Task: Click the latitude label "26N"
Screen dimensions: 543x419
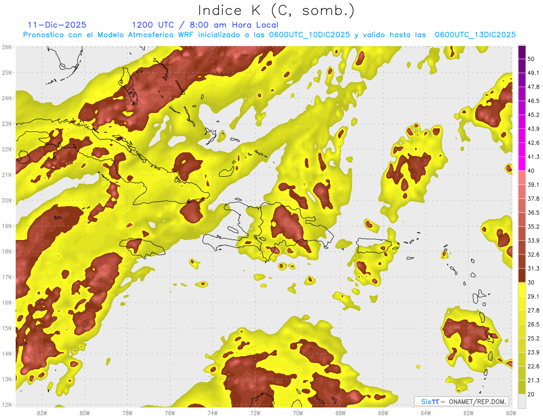Action: 7,47
